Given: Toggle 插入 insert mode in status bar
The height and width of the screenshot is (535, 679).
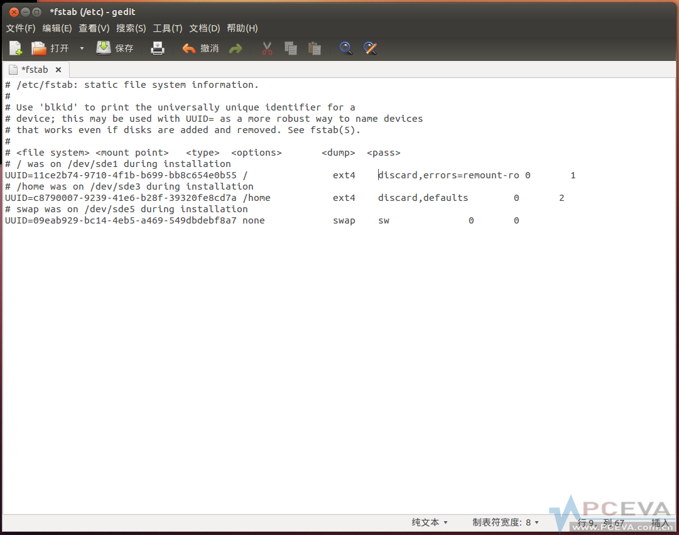Looking at the screenshot, I should click(x=660, y=522).
